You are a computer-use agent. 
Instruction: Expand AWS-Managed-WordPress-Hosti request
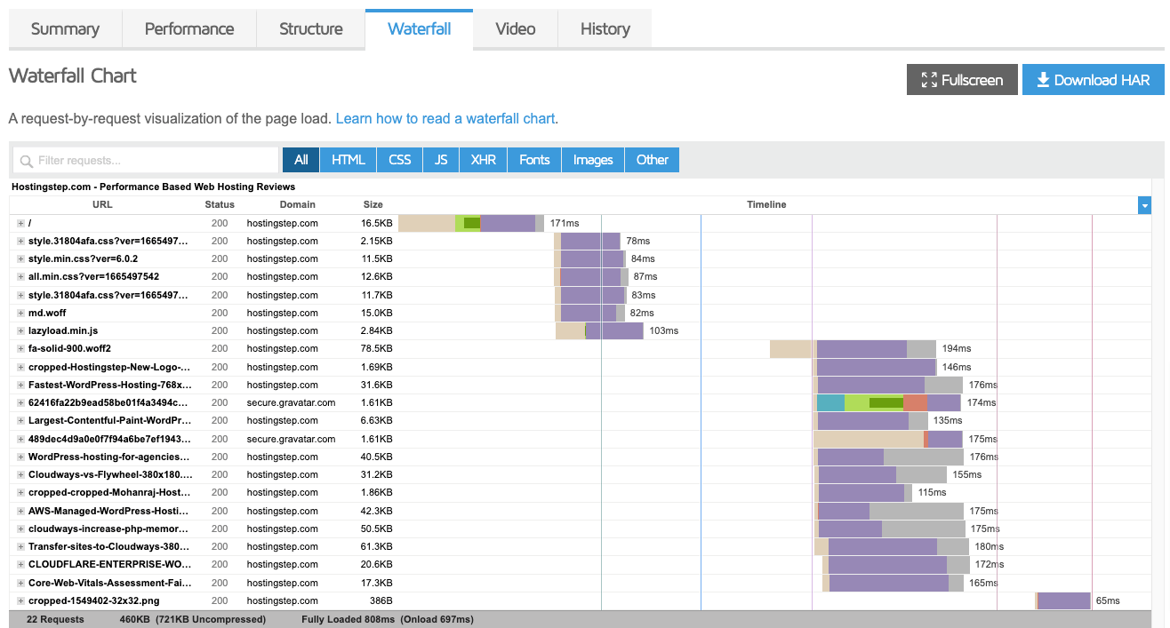click(20, 511)
